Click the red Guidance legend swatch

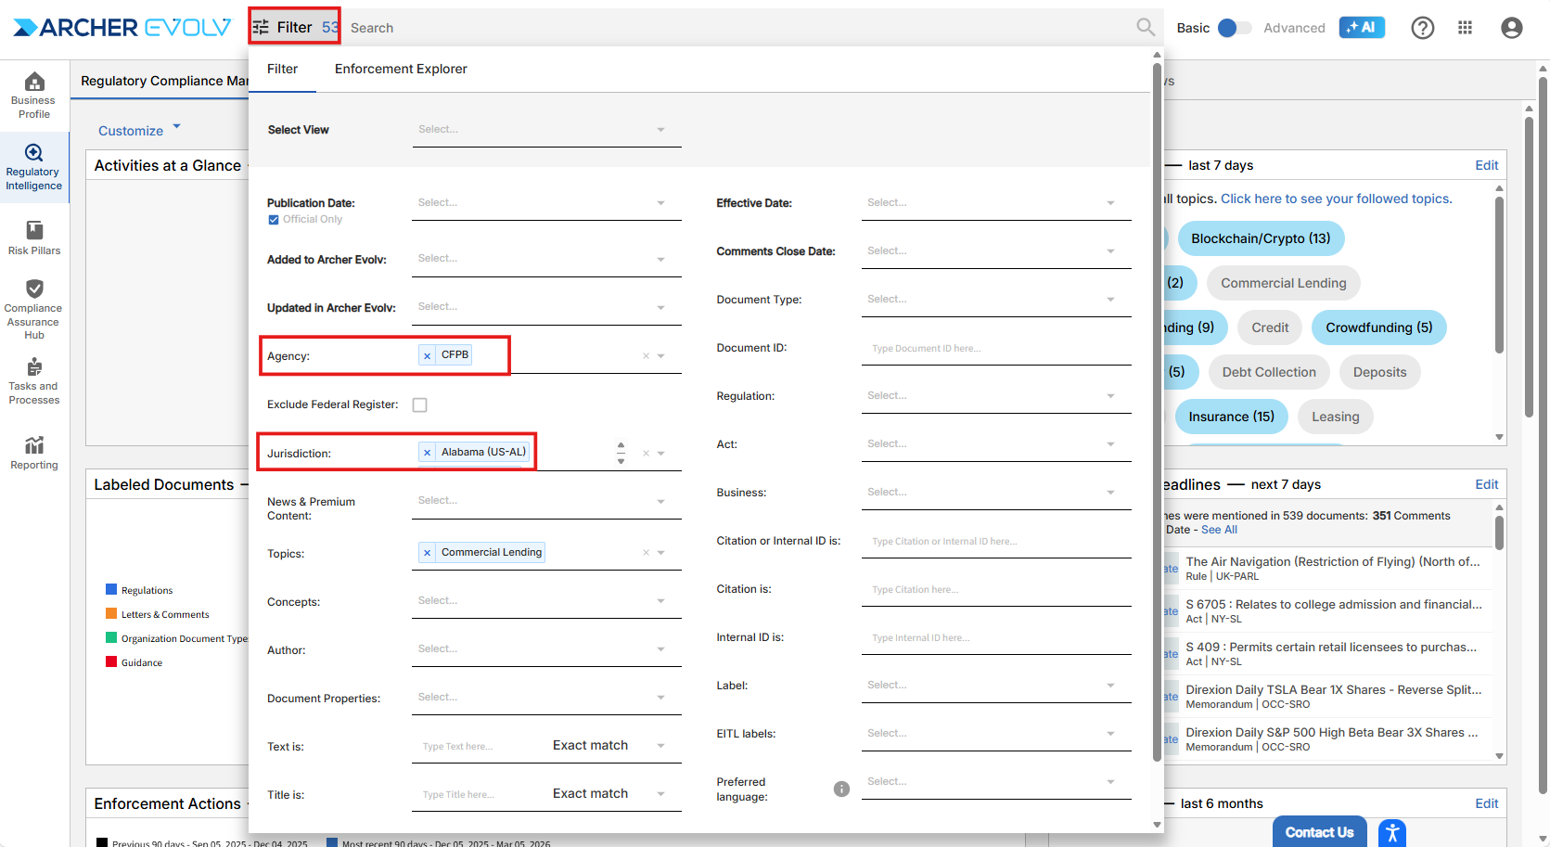click(111, 662)
